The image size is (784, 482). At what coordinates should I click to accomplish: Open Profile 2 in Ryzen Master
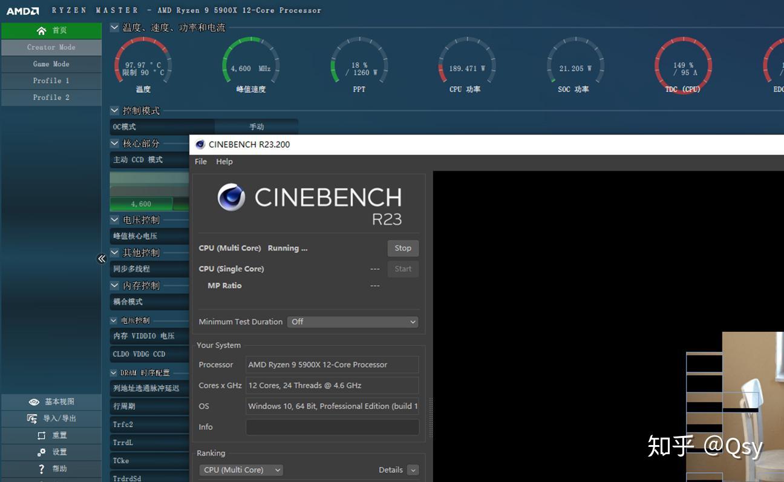point(51,97)
